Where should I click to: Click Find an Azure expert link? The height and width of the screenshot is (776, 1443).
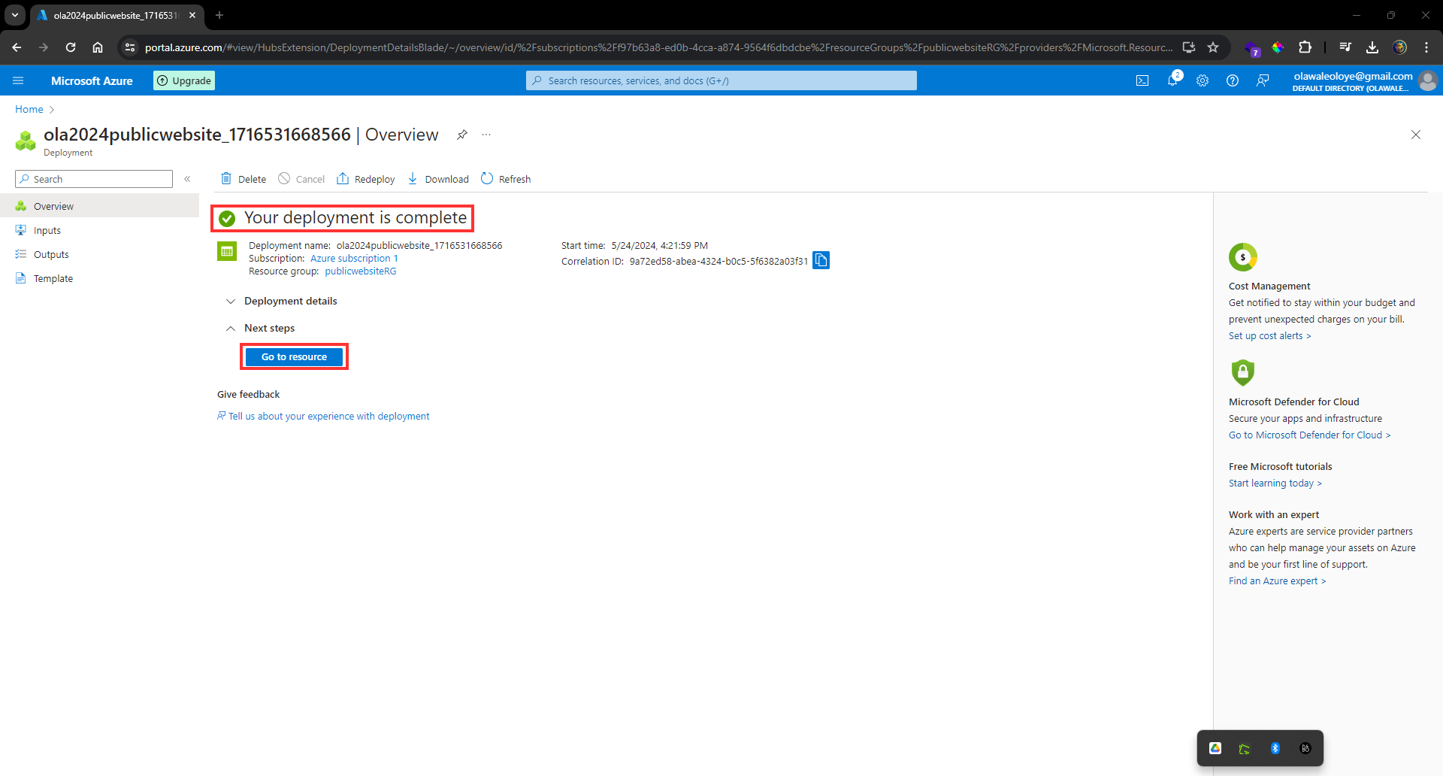pos(1277,581)
